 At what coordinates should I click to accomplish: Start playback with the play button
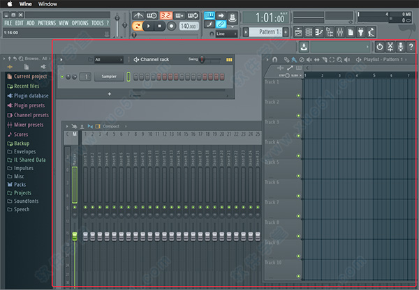(x=148, y=26)
